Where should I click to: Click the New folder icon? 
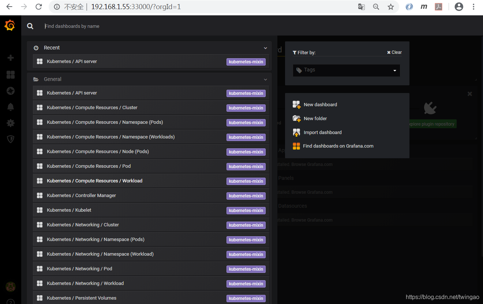pos(296,118)
